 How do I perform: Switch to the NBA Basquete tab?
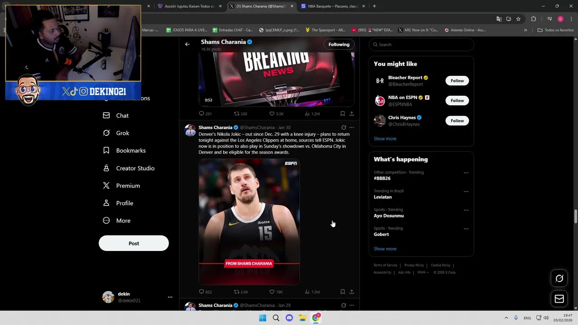coord(333,6)
